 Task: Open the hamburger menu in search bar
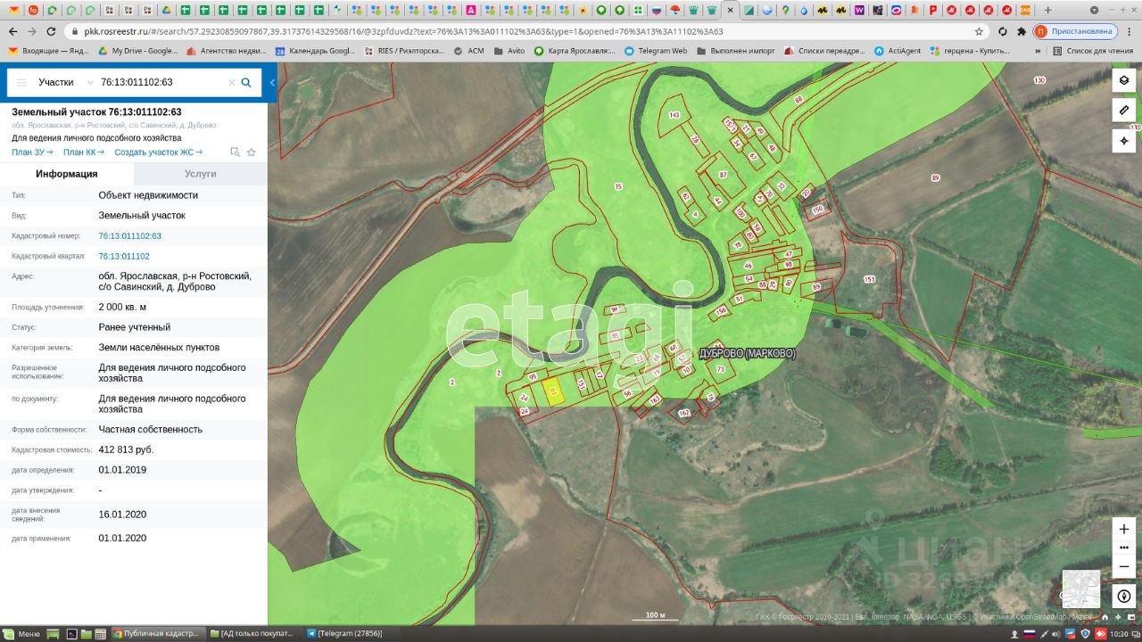(21, 82)
